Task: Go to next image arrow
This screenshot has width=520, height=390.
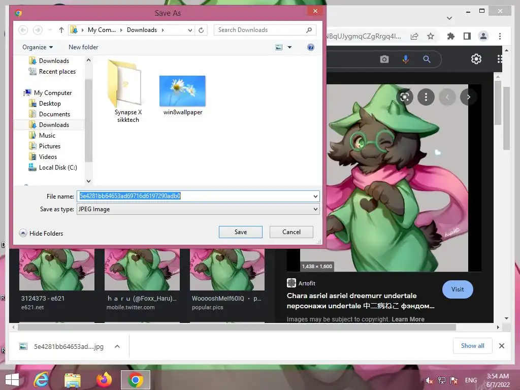Action: pos(468,97)
